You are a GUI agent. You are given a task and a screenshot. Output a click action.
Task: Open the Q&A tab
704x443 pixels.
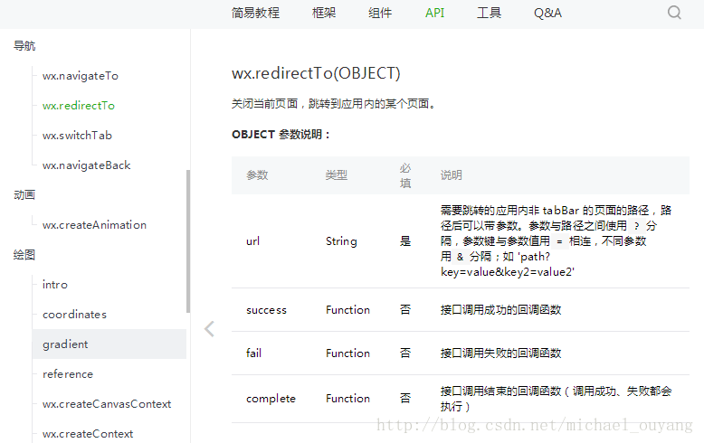[547, 13]
